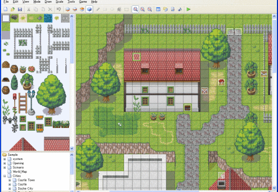The width and height of the screenshot is (278, 192).
Task: Click the Undo arrow icon
Action: click(58, 9)
